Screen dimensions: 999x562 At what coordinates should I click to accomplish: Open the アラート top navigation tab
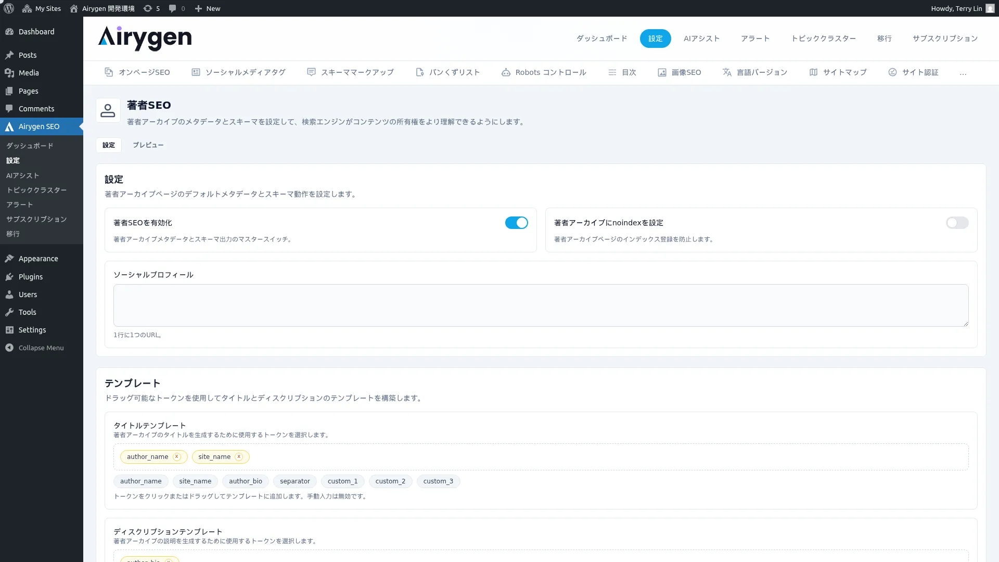(x=755, y=39)
